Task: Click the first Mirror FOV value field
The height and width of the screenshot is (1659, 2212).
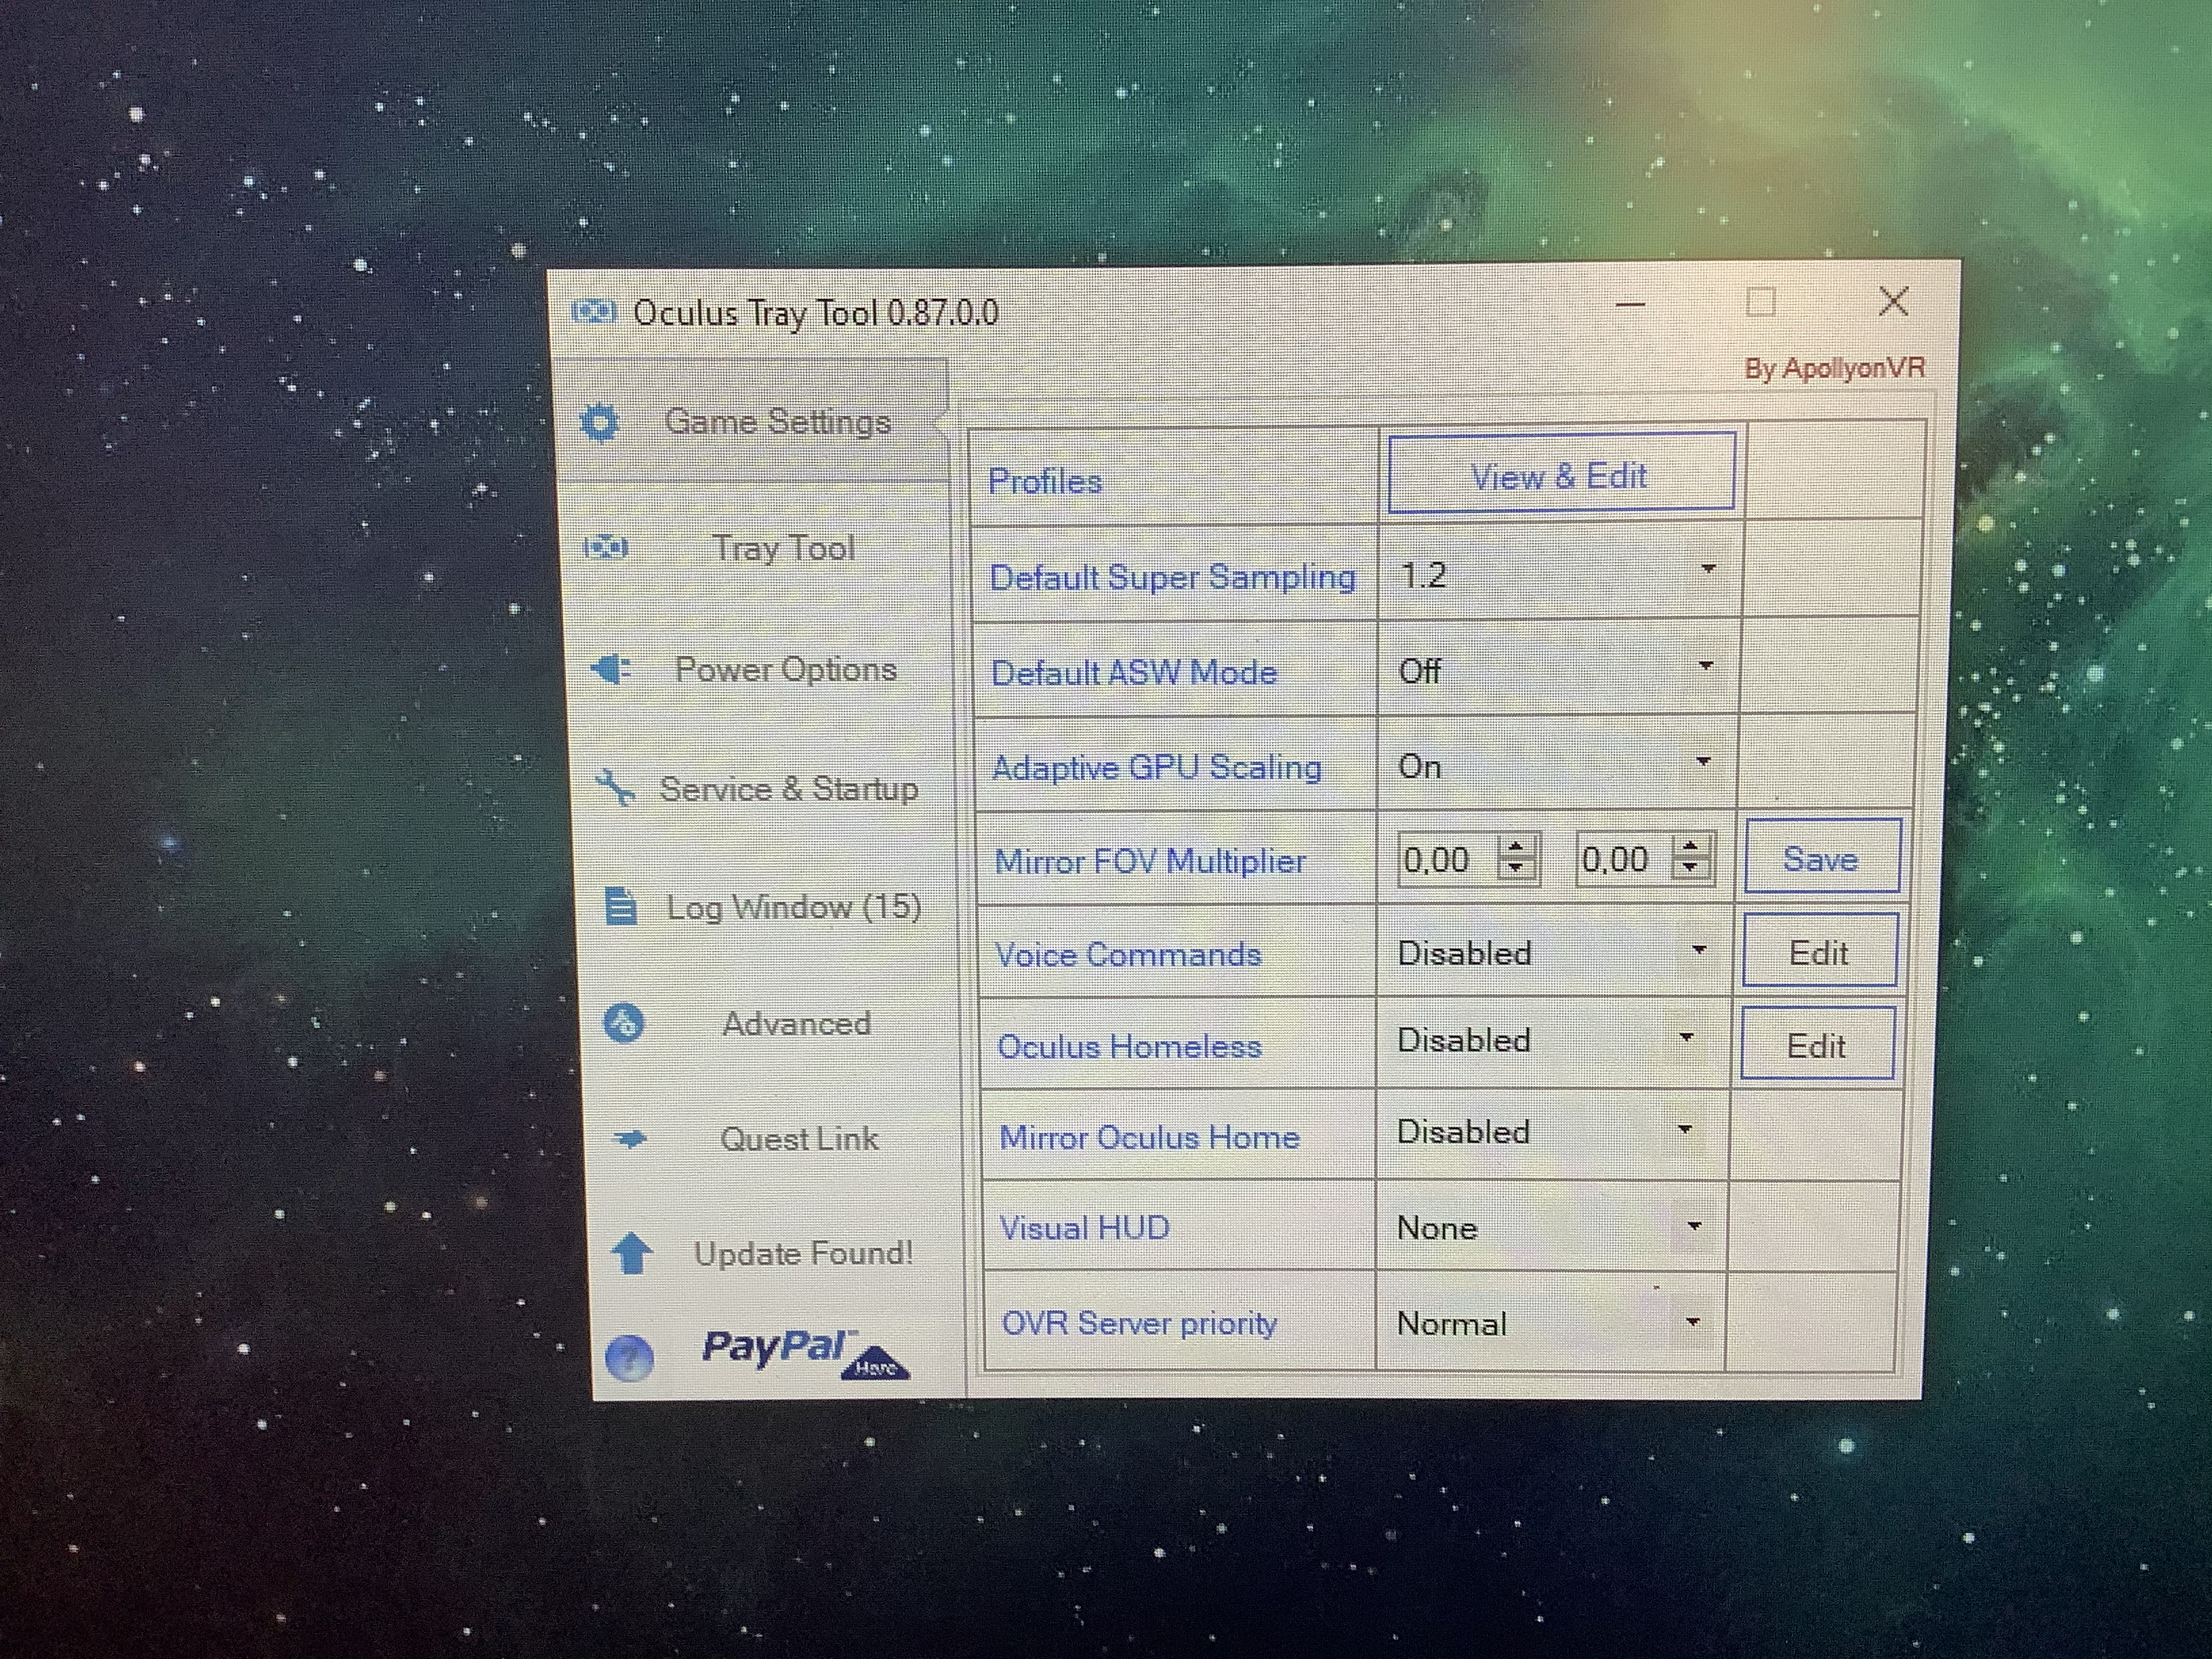Action: [x=1447, y=859]
